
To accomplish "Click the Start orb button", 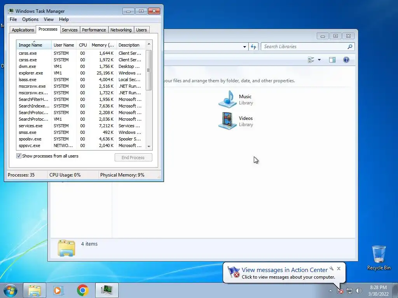I will 10,290.
